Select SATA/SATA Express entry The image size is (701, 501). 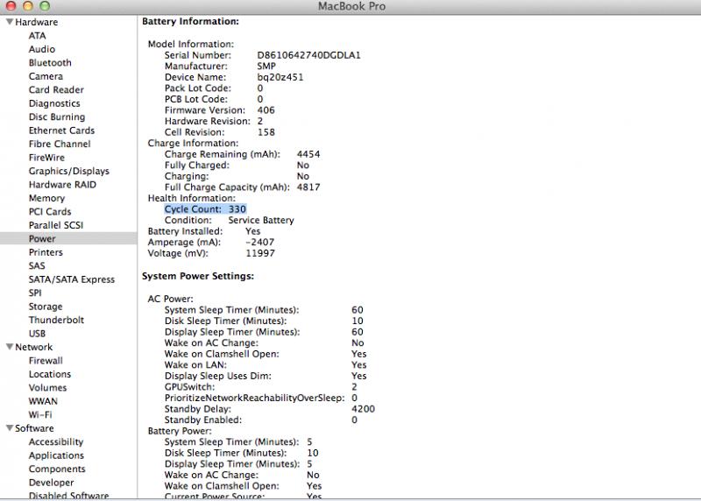coord(72,279)
